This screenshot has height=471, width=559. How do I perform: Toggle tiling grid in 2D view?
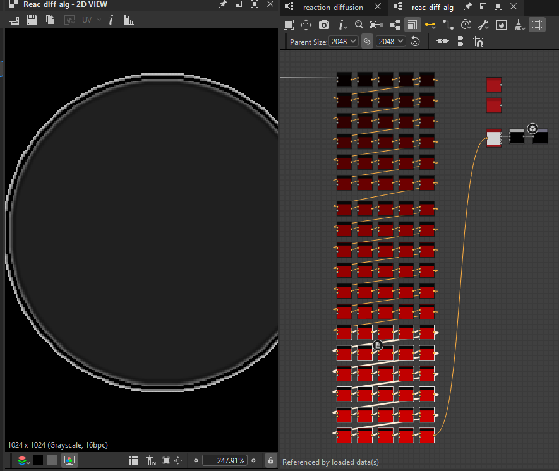(133, 460)
